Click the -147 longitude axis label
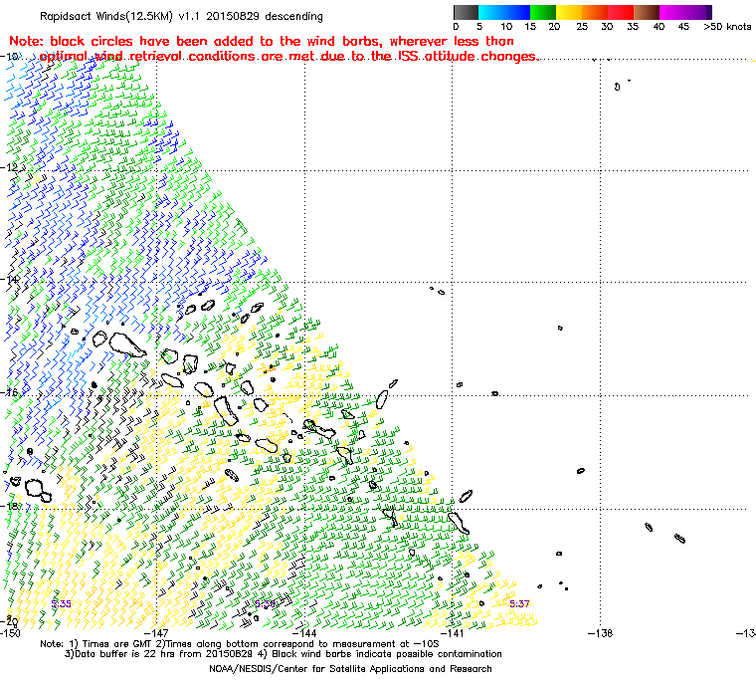Viewport: 756px width, 685px height. pyautogui.click(x=157, y=633)
